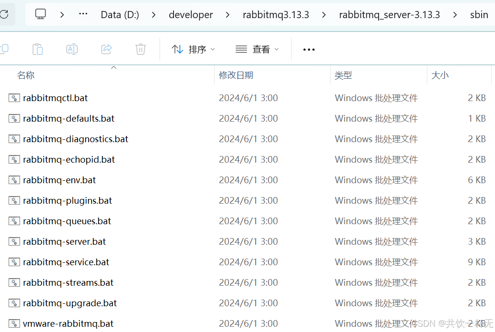495x332 pixels.
Task: Click file type cell of rabbitmq-plugins.bat
Action: 376,201
